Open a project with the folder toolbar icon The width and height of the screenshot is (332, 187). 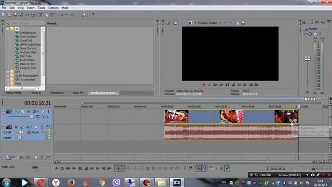[x=9, y=15]
